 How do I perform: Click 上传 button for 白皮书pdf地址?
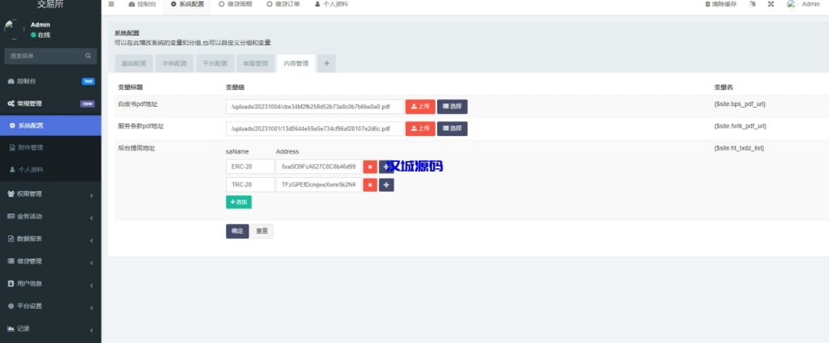point(419,106)
